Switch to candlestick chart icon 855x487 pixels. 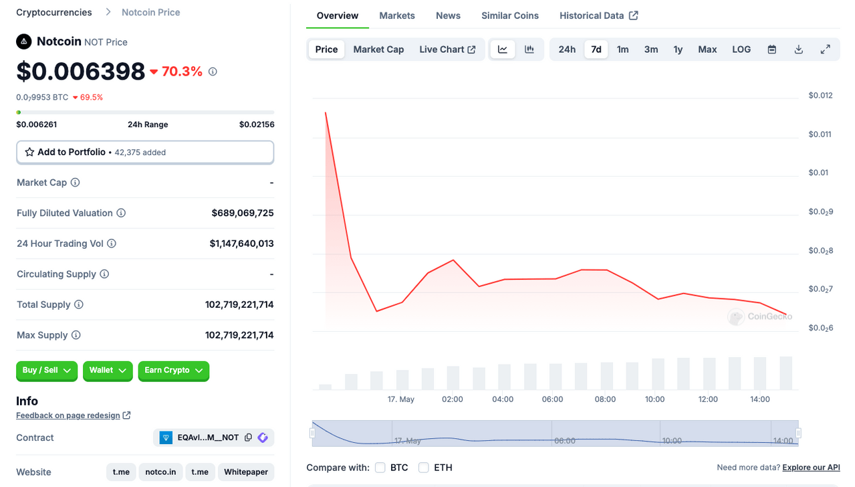click(529, 50)
